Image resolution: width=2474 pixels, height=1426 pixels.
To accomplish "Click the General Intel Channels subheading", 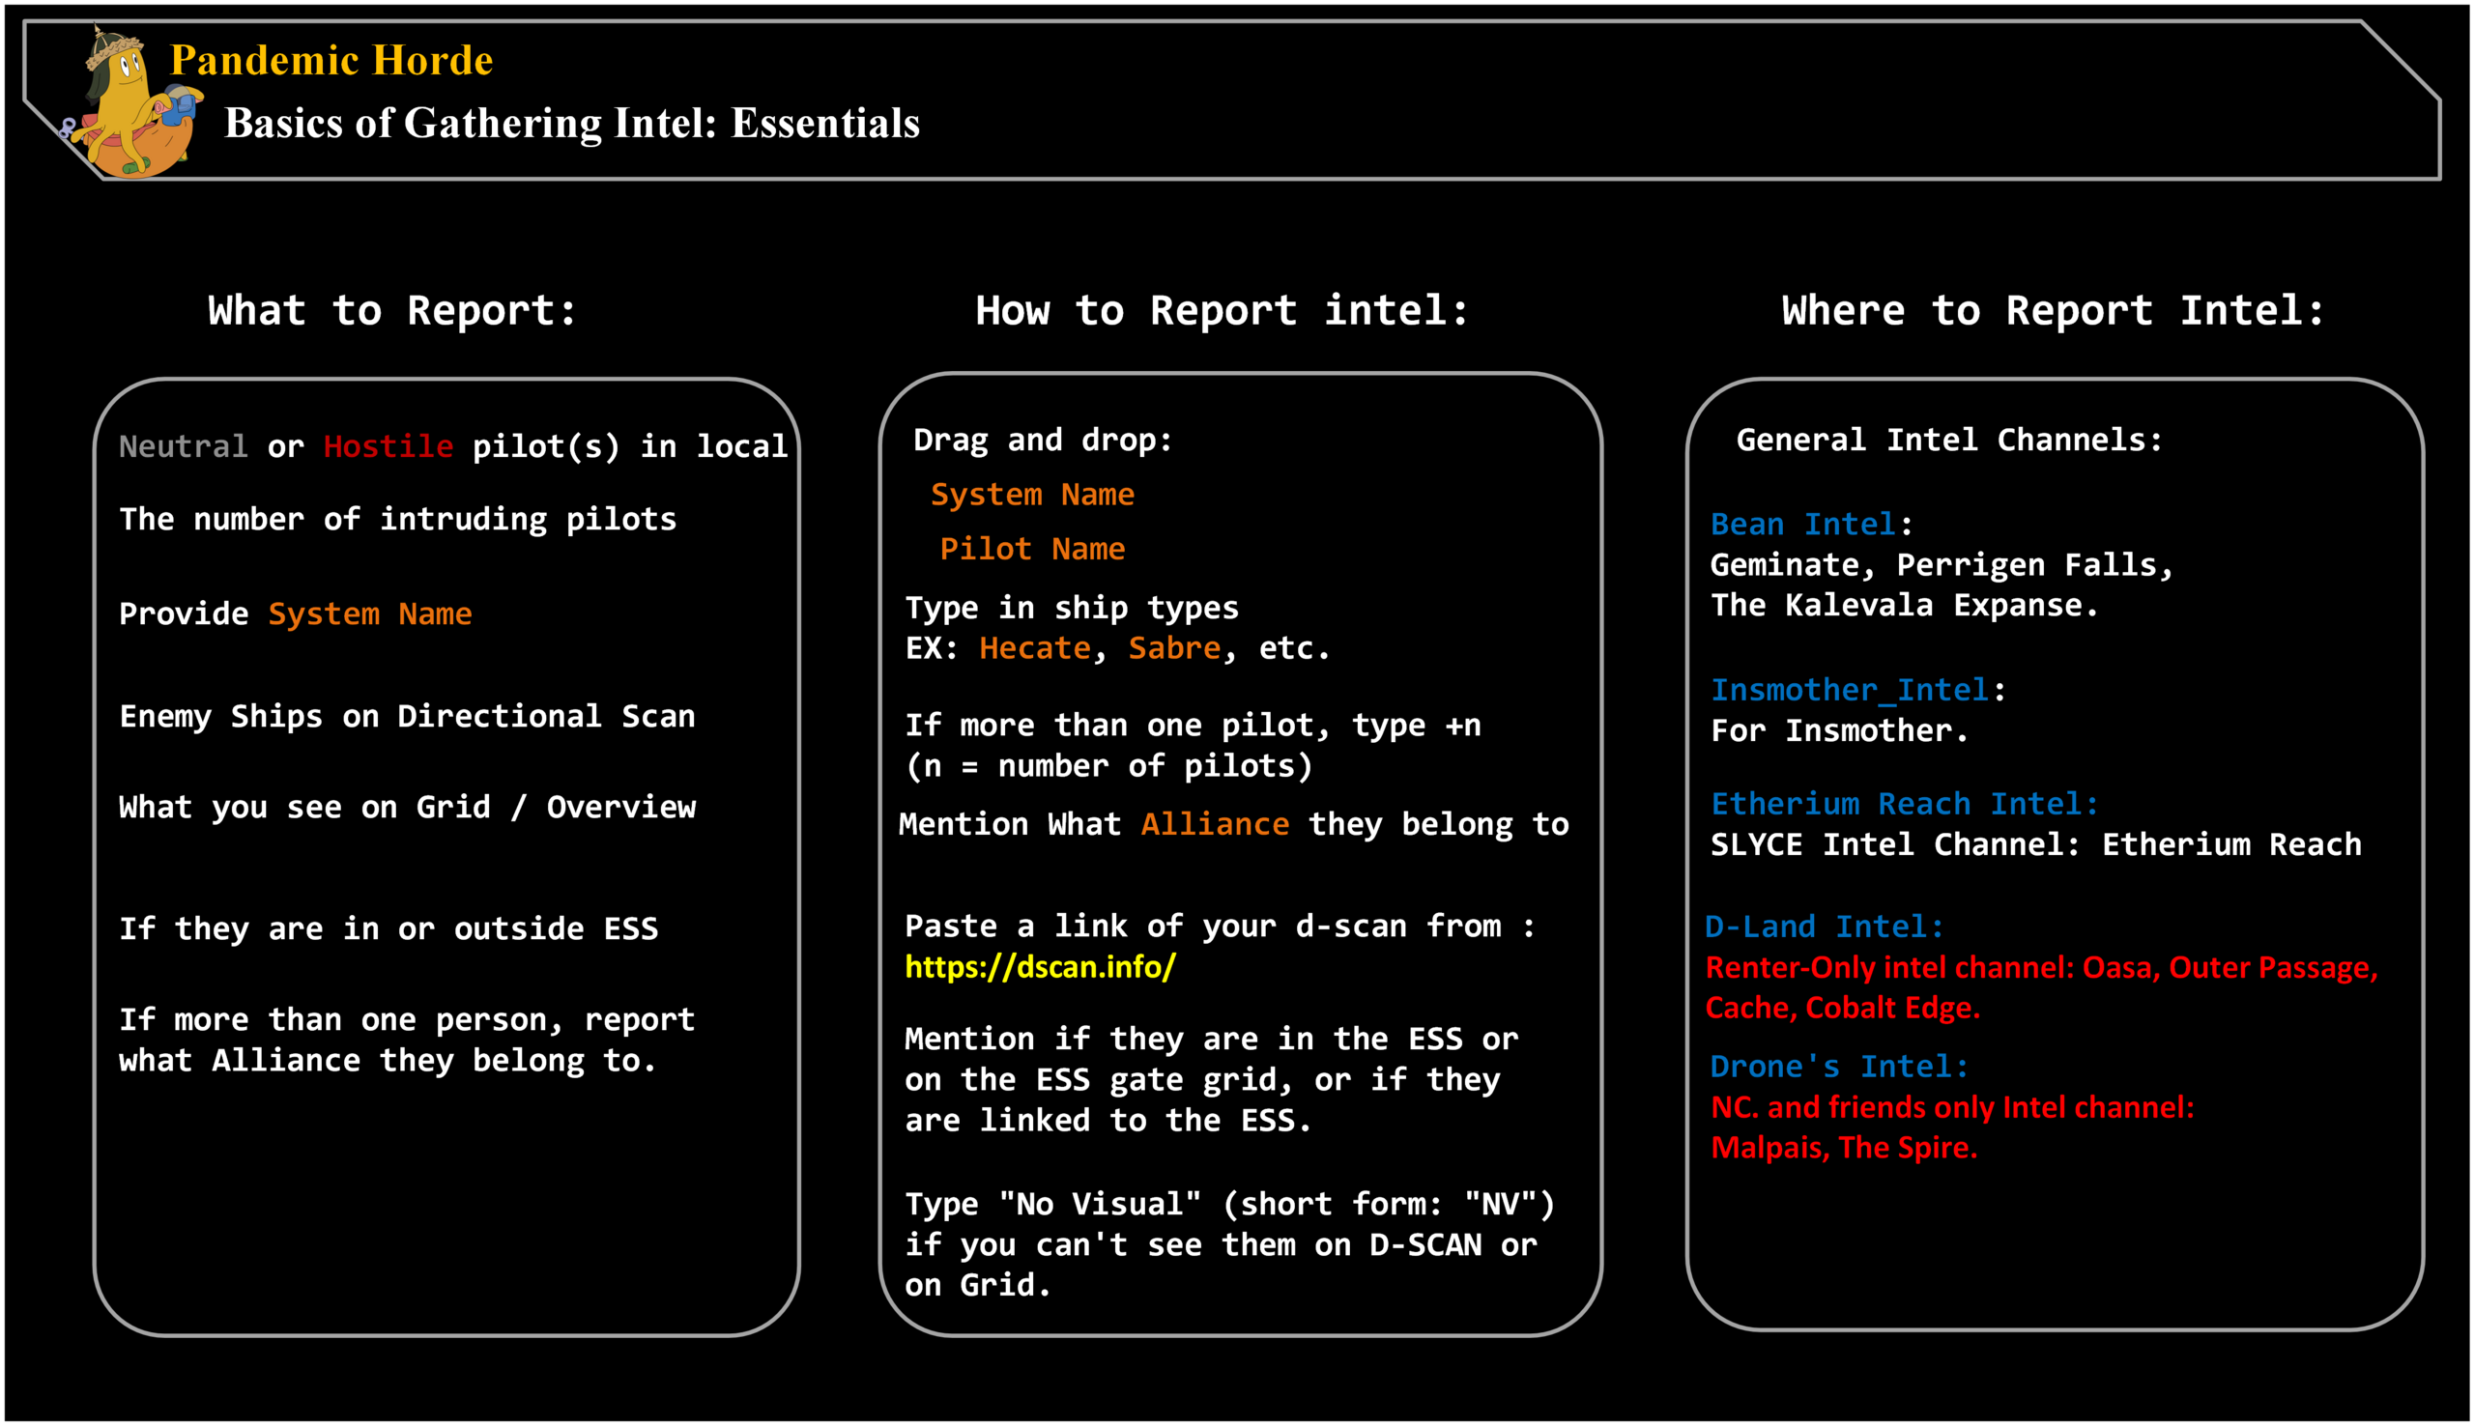I will [x=1949, y=440].
